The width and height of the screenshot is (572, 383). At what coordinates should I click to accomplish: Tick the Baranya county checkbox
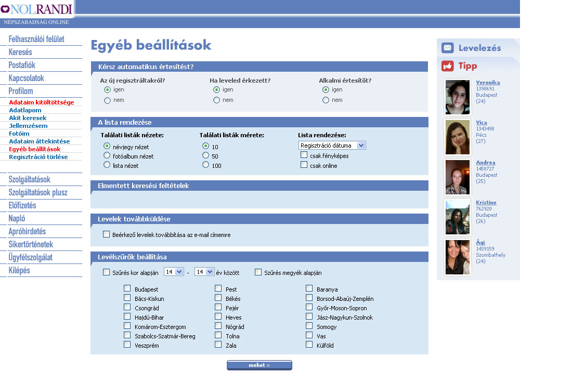click(309, 288)
